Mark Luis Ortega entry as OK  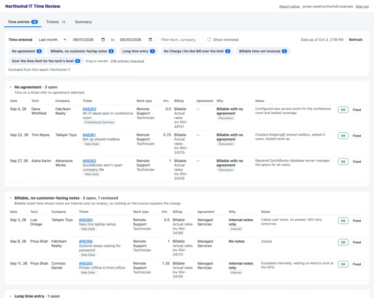pyautogui.click(x=343, y=221)
